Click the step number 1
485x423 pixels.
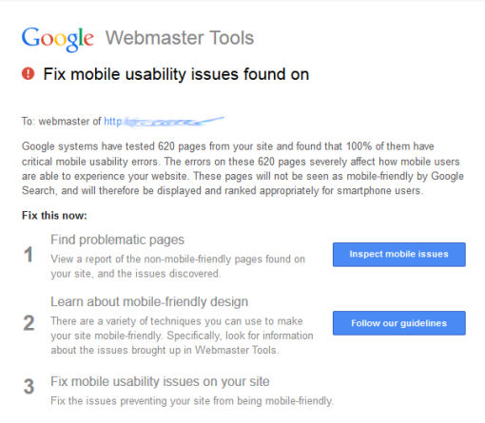(x=29, y=255)
